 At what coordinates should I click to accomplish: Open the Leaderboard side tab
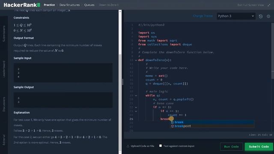[4, 69]
